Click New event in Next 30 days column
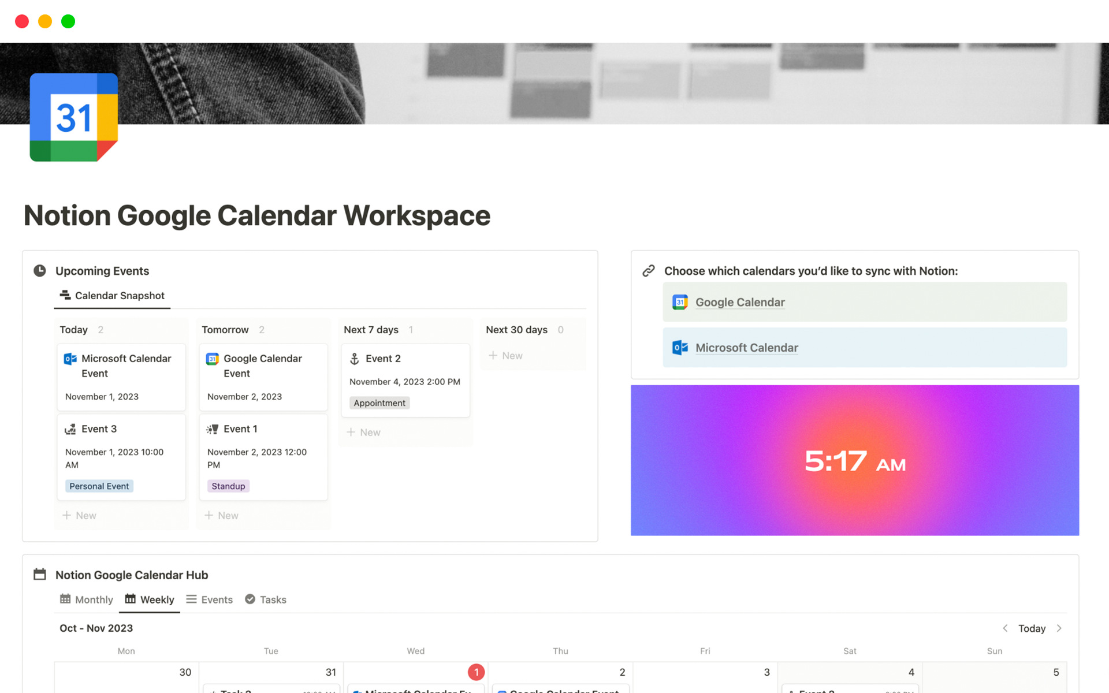 coord(508,355)
